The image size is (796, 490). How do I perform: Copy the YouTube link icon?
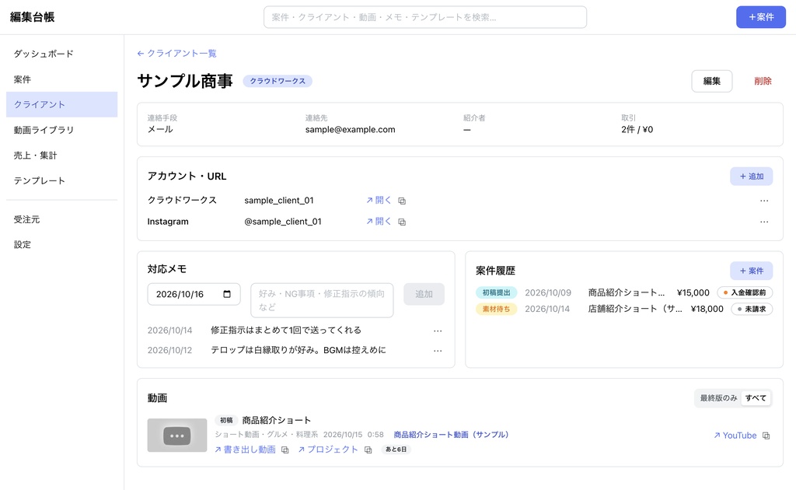766,436
